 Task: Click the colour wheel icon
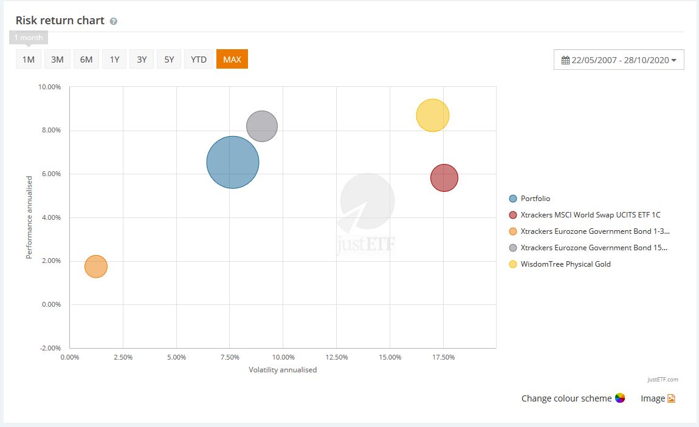(x=619, y=398)
